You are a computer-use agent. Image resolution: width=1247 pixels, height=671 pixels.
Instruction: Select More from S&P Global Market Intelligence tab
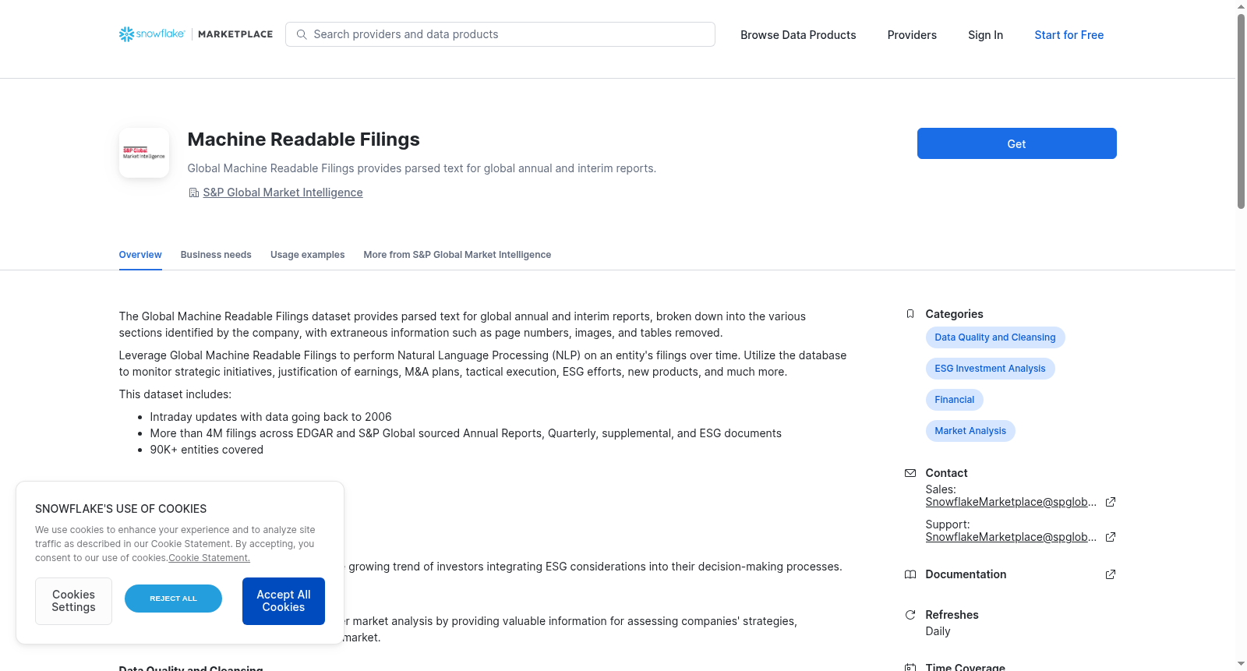457,255
